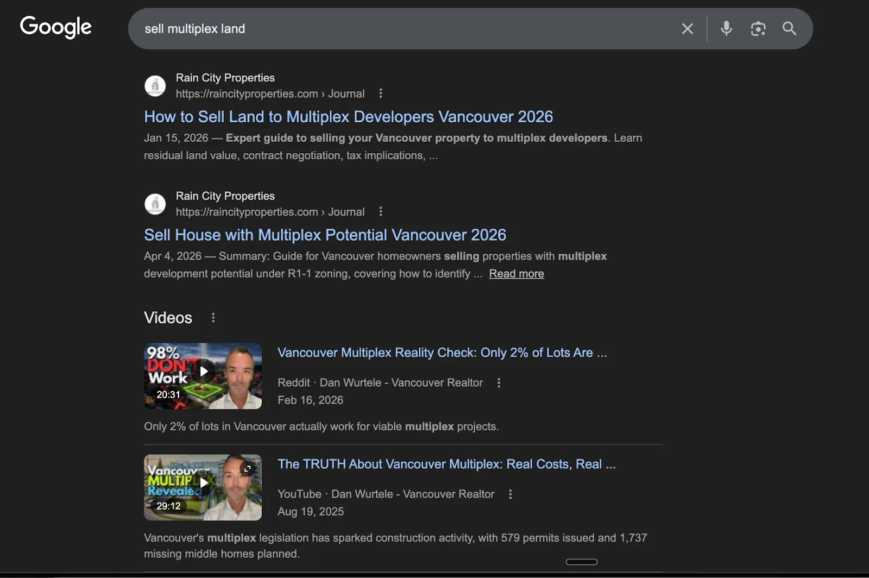Viewport: 869px width, 578px height.
Task: Click the 'Videos' section heading
Action: click(168, 318)
